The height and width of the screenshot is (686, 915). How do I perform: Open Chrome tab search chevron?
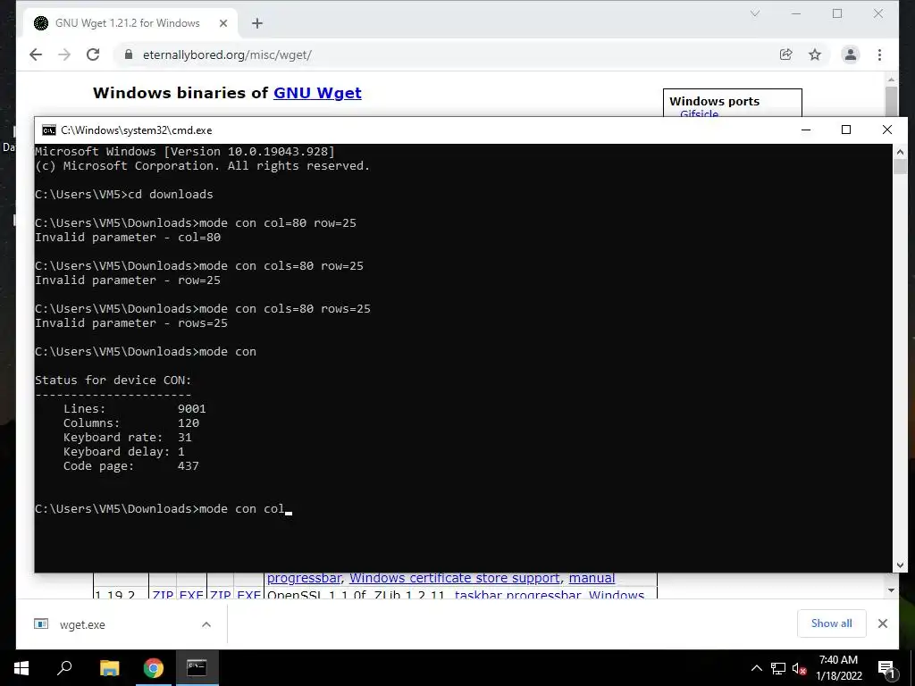coord(754,13)
